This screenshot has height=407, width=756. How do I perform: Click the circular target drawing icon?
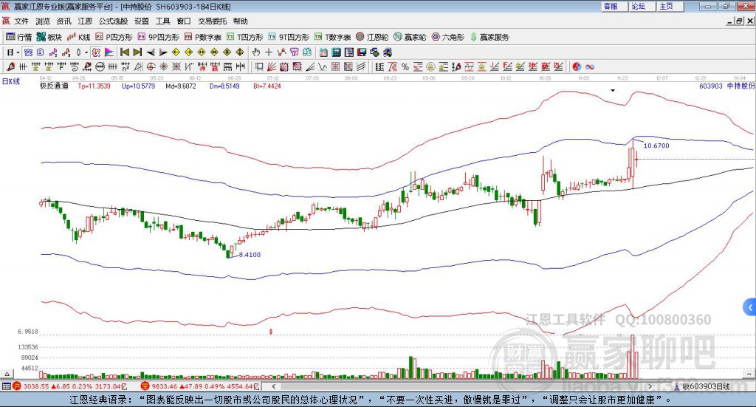pyautogui.click(x=151, y=67)
